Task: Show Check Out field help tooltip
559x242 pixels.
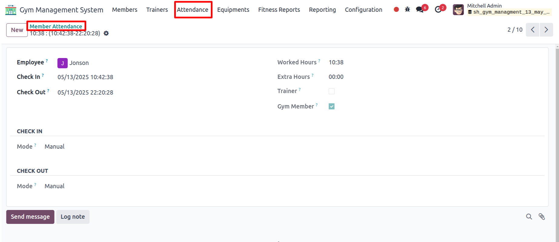Action: click(48, 90)
